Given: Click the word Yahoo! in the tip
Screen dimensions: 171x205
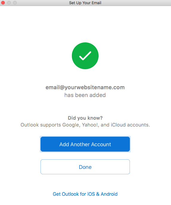Looking at the screenshot, I should tap(91, 125).
